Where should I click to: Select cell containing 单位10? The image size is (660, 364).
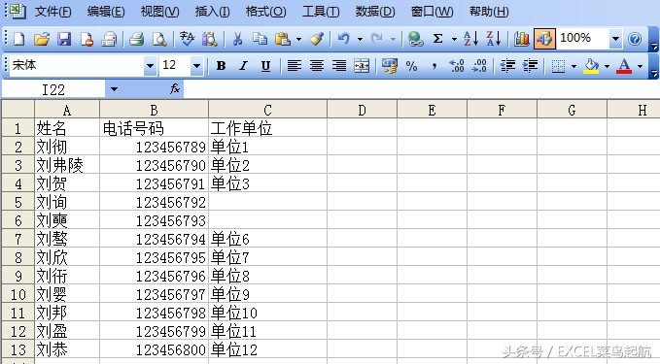(x=267, y=313)
